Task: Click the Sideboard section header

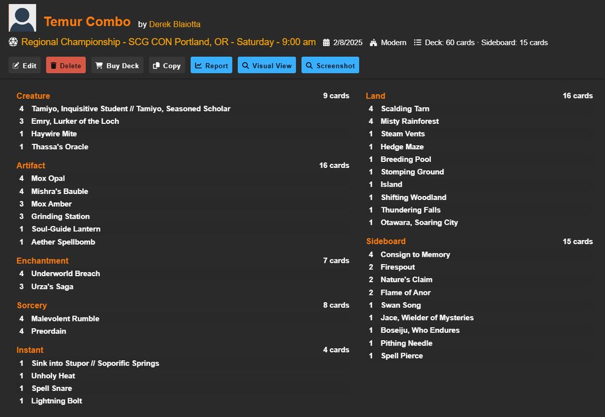Action: 386,241
